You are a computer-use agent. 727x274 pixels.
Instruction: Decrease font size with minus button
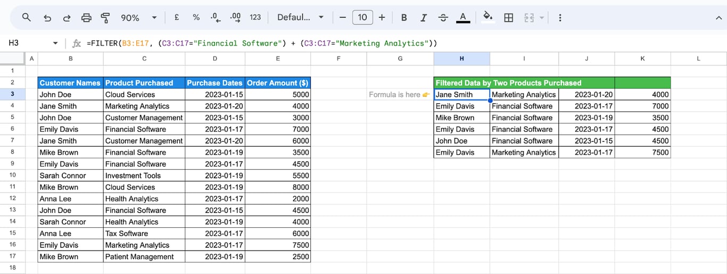[343, 17]
